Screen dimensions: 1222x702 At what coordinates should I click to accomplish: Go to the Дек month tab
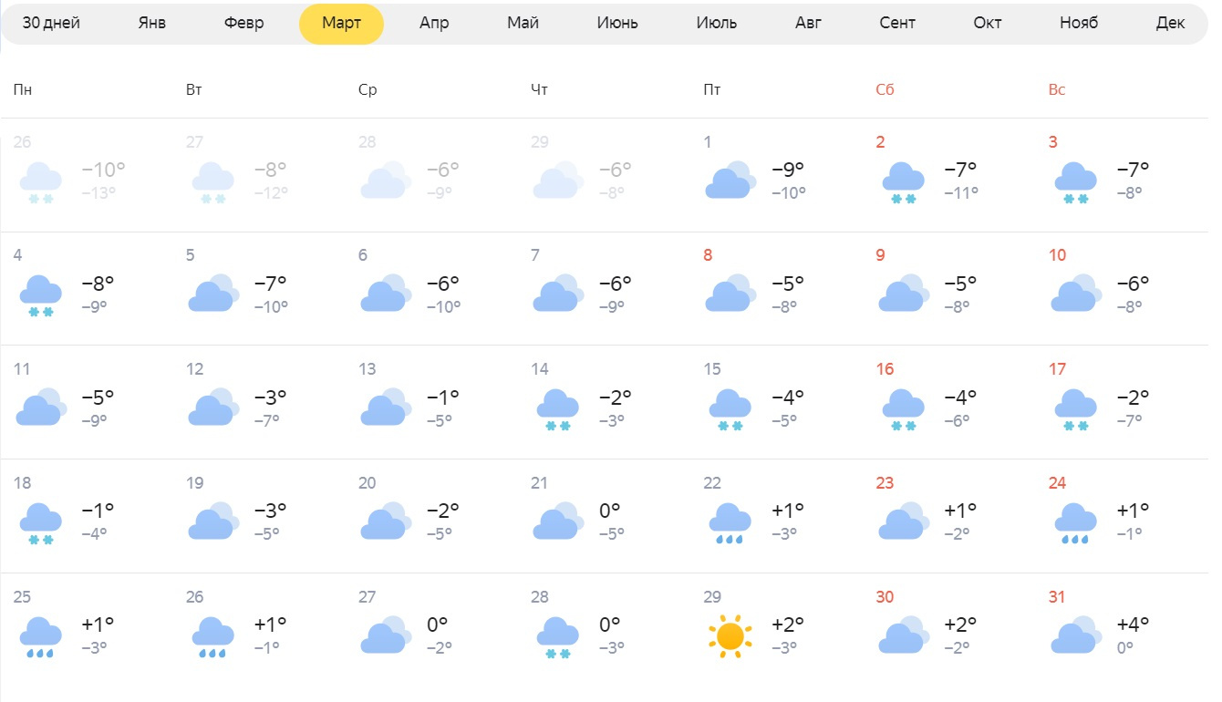[1170, 23]
